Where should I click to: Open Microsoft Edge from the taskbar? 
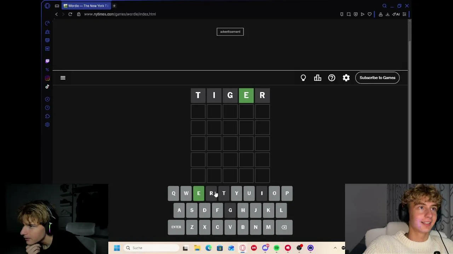(x=208, y=248)
